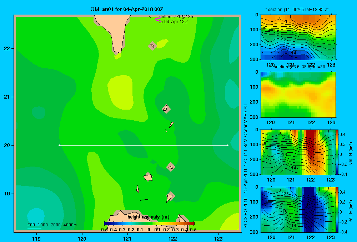Open the eastward velocity section plot
357x242 pixels.
[298, 210]
